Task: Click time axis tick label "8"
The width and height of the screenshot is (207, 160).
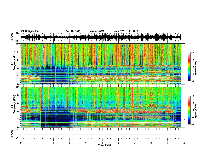Action: pyautogui.click(x=151, y=143)
